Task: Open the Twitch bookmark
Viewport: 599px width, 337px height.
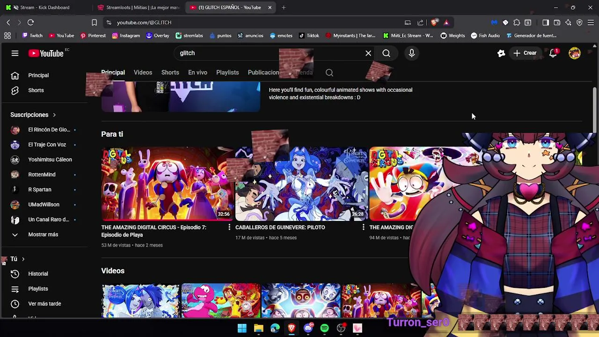Action: (x=32, y=36)
